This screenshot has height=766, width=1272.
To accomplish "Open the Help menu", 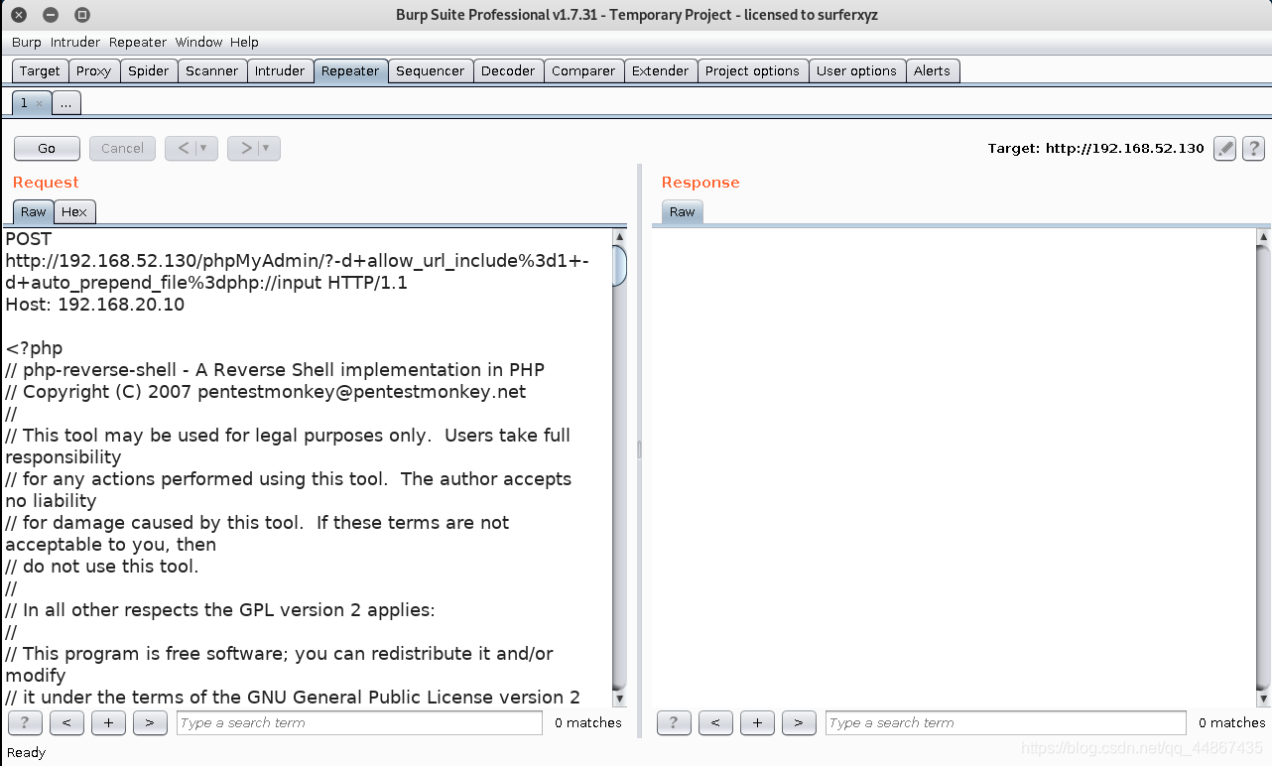I will (x=244, y=42).
